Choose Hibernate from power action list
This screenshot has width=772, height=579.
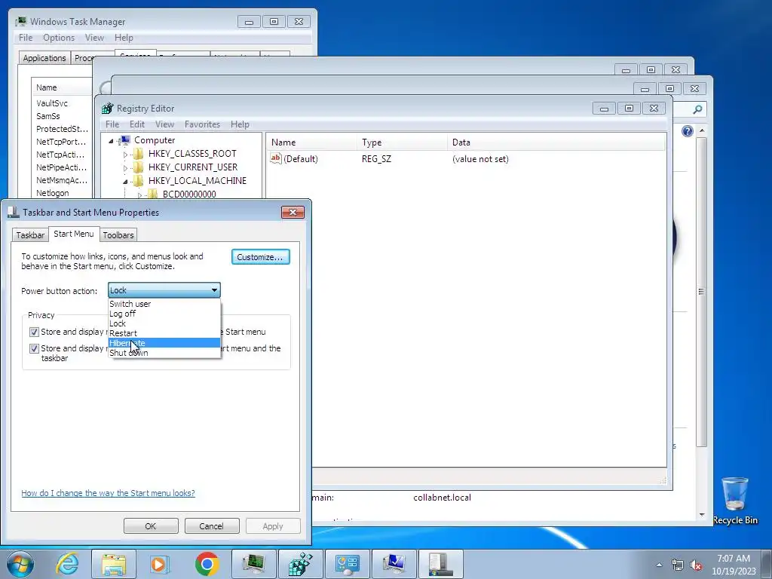click(x=164, y=343)
